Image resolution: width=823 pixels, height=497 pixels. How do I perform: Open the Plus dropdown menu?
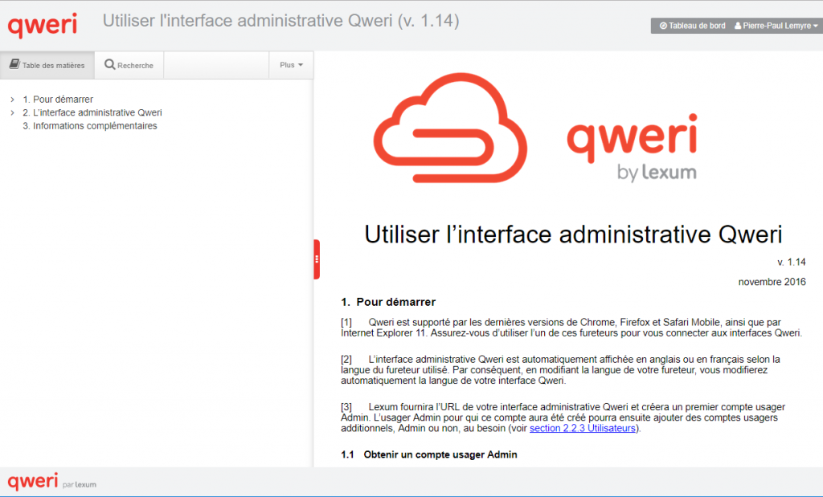(291, 65)
